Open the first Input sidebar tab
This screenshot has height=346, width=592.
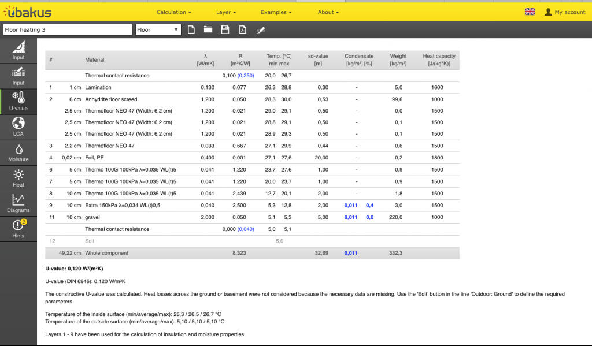(18, 50)
